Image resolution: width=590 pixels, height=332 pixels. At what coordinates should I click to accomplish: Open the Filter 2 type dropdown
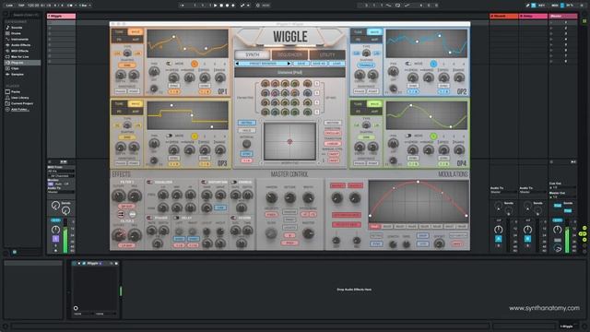pos(127,245)
